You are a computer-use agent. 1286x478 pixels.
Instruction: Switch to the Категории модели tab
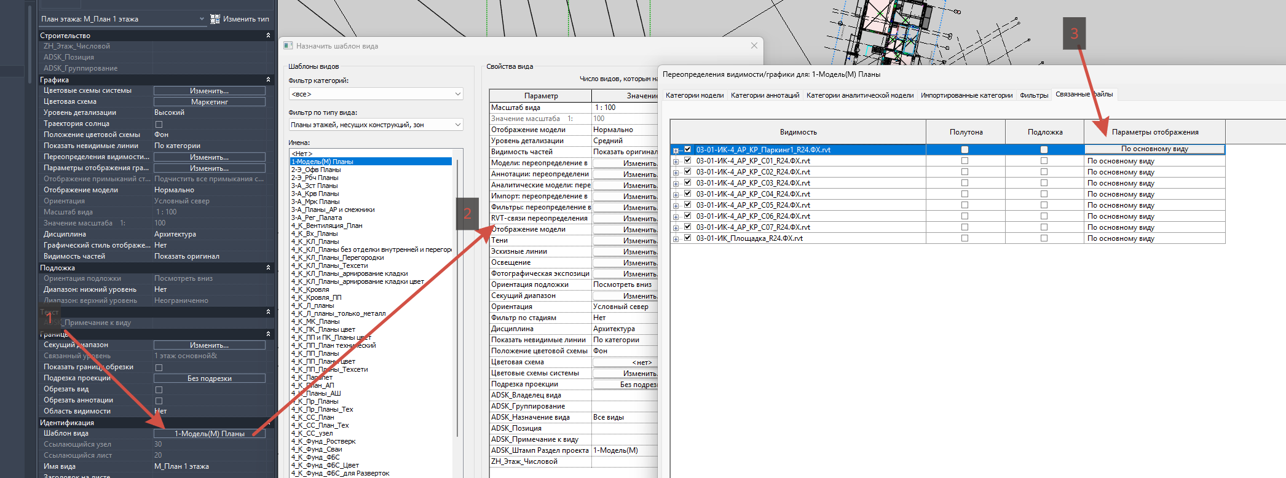tap(695, 95)
